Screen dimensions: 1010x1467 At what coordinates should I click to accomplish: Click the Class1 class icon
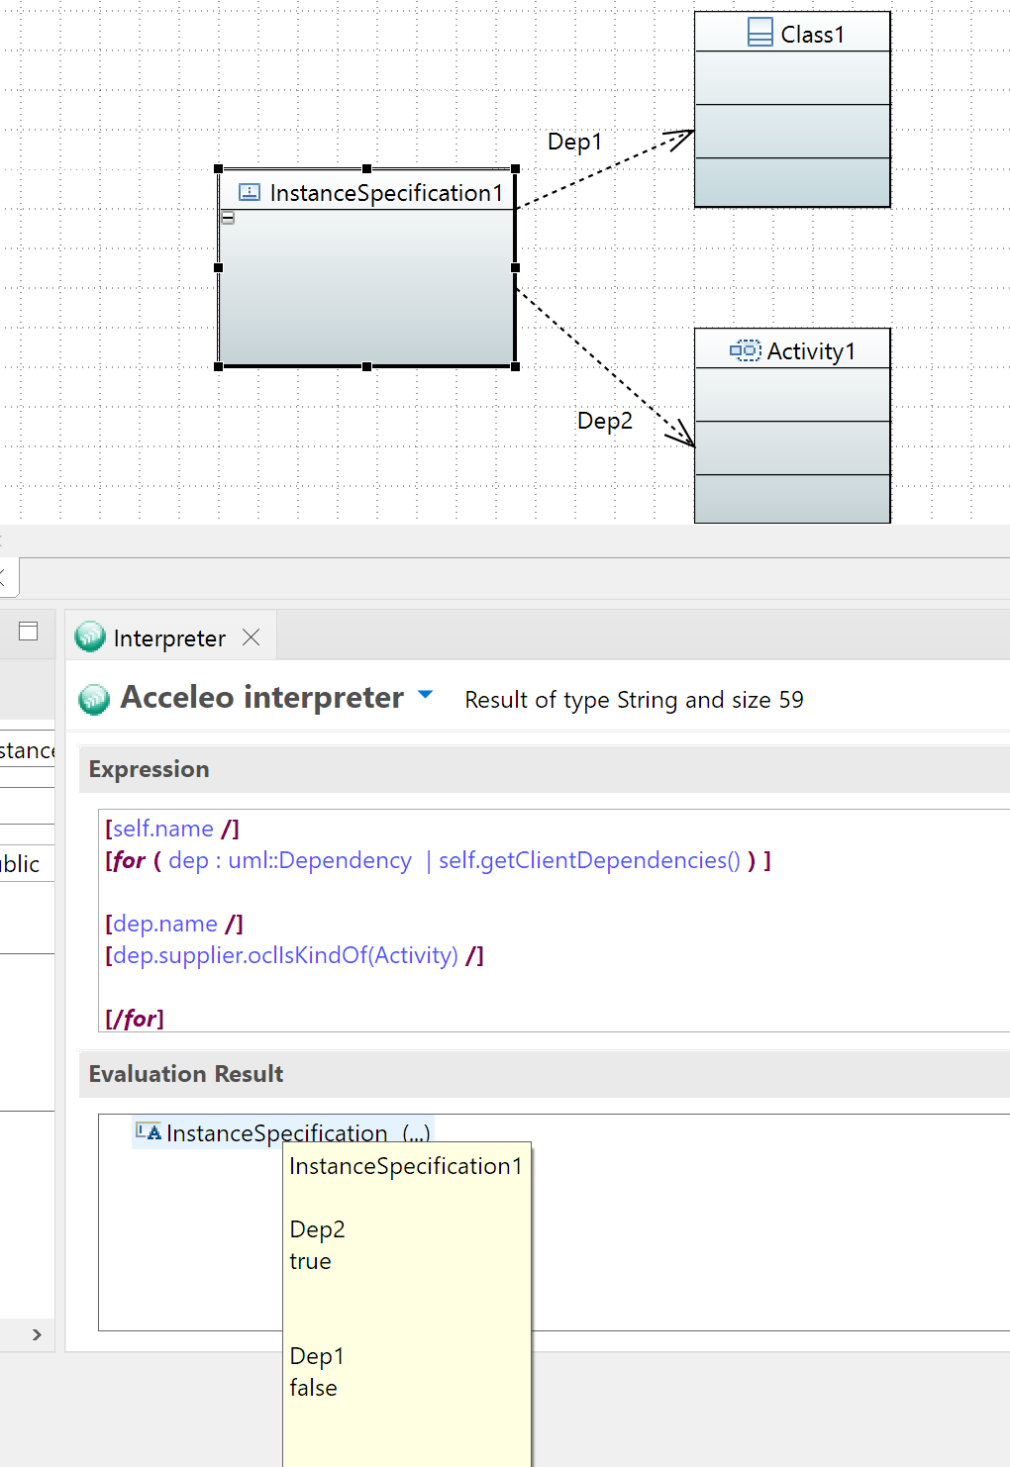coord(760,33)
